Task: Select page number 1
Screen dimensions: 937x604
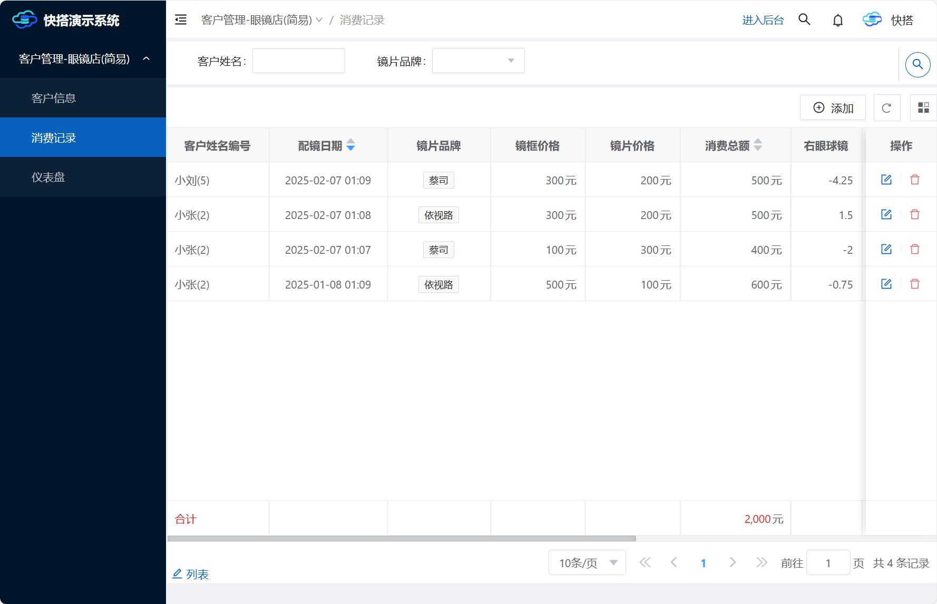Action: click(x=703, y=563)
